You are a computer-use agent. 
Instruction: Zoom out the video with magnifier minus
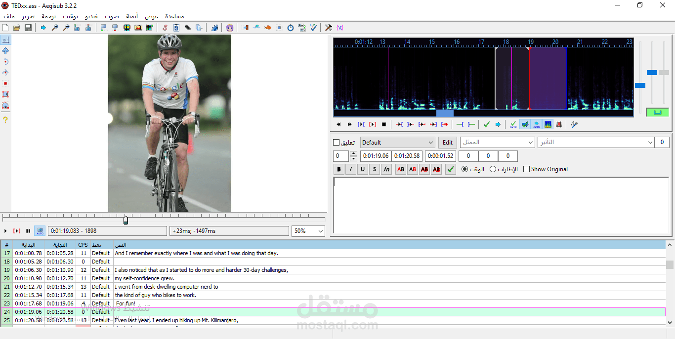point(66,28)
